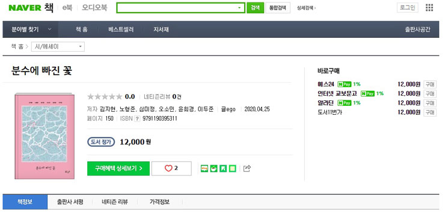Like the book with heart button
This screenshot has height=217, width=445.
click(x=171, y=168)
